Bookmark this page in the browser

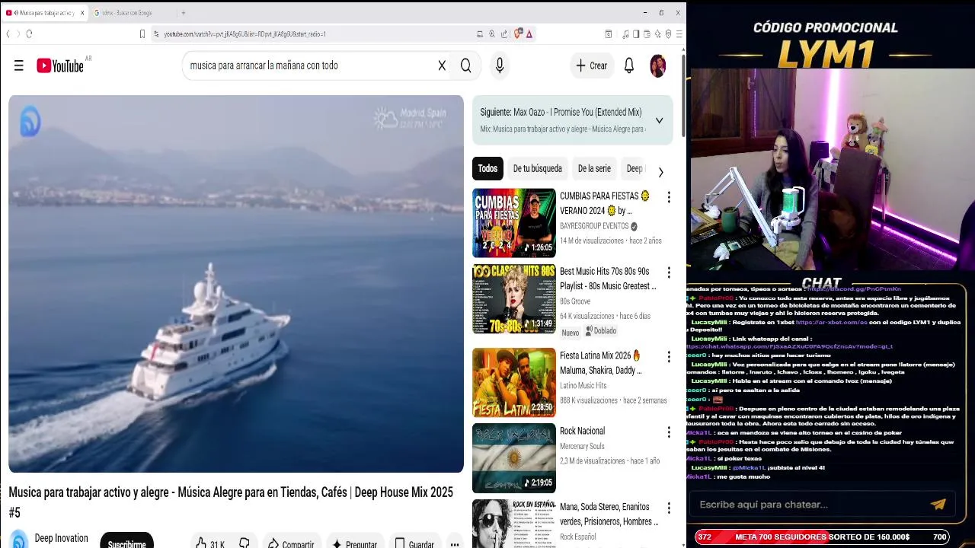(142, 33)
